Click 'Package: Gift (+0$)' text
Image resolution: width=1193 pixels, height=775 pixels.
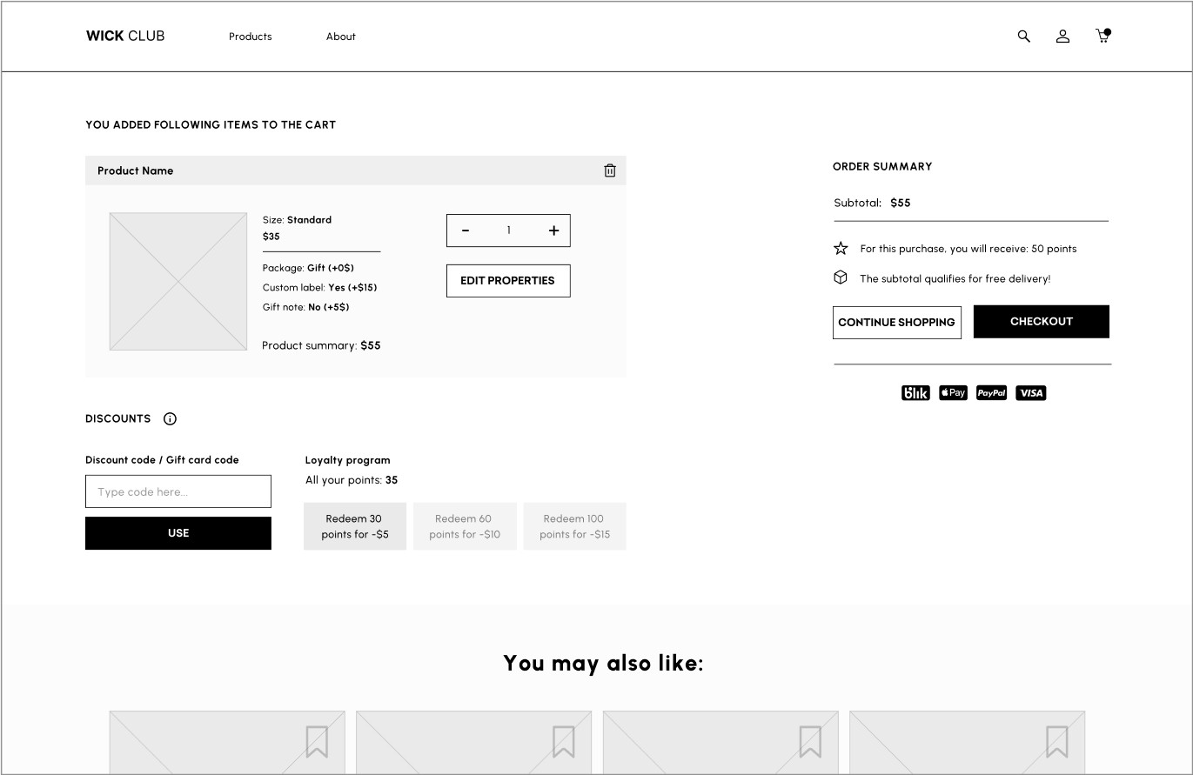point(308,268)
